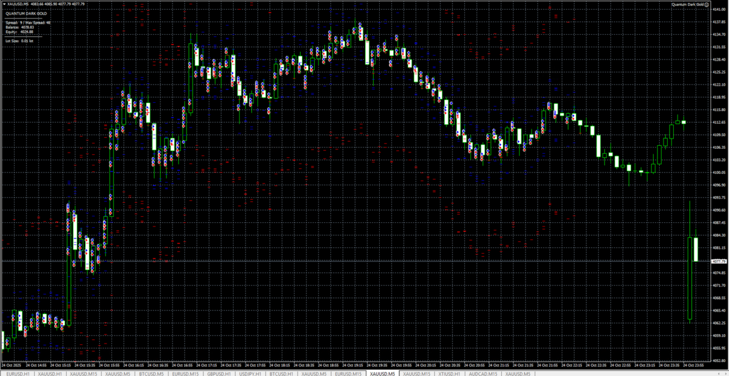
Task: Click the 4100.00 level on the price scale
Action: pyautogui.click(x=719, y=173)
